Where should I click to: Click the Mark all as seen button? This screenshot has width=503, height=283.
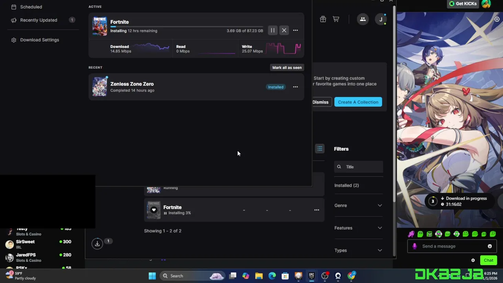click(x=287, y=68)
